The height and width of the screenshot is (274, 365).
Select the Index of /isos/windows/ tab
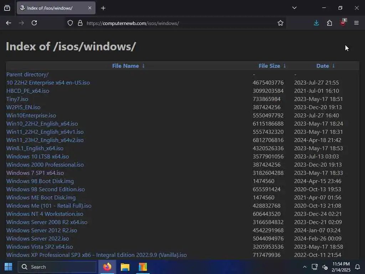click(x=56, y=8)
